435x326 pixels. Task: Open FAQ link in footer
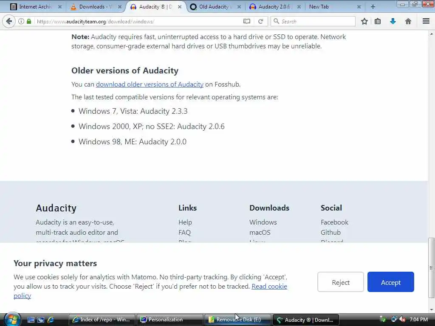tap(184, 232)
